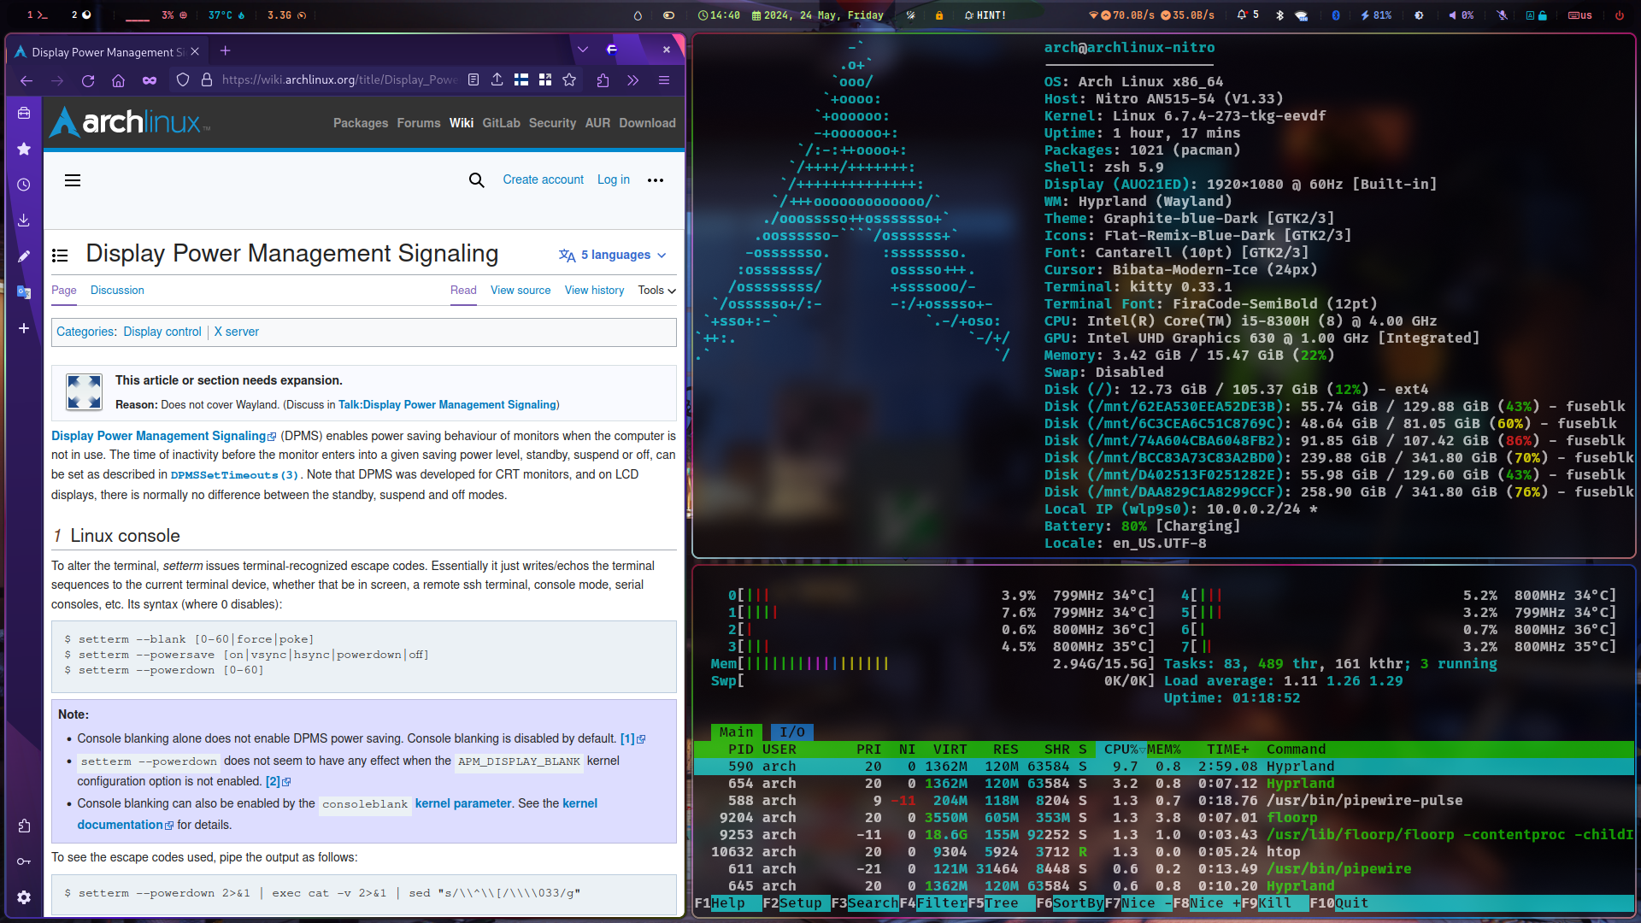Toggle the wiki table of contents icon
This screenshot has width=1641, height=923.
[60, 255]
